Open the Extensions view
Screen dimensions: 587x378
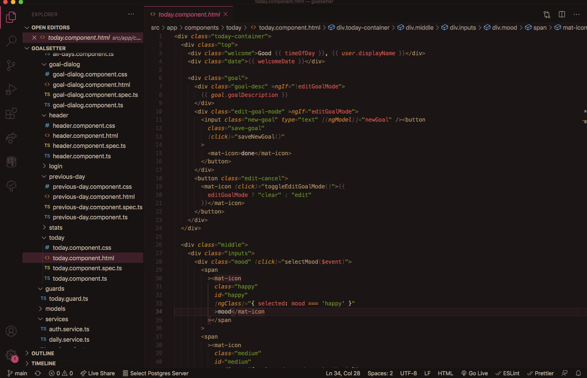(x=11, y=114)
